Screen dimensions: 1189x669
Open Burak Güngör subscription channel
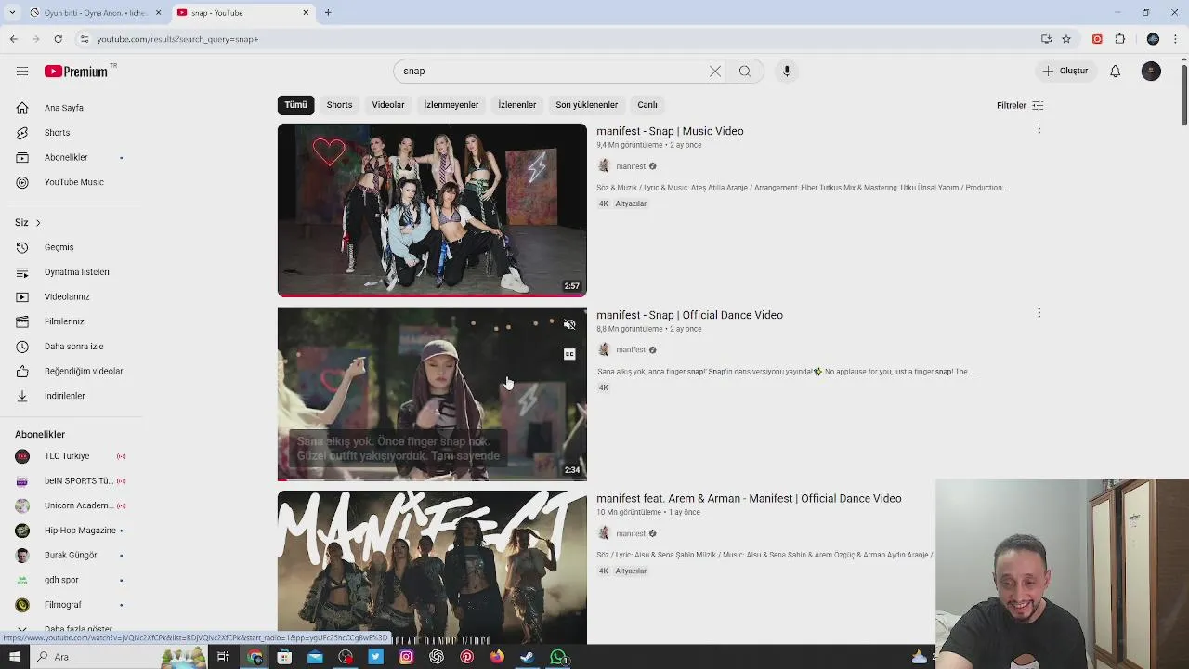(71, 555)
